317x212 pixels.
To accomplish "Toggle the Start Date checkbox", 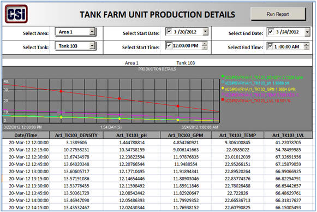I will tap(169, 31).
